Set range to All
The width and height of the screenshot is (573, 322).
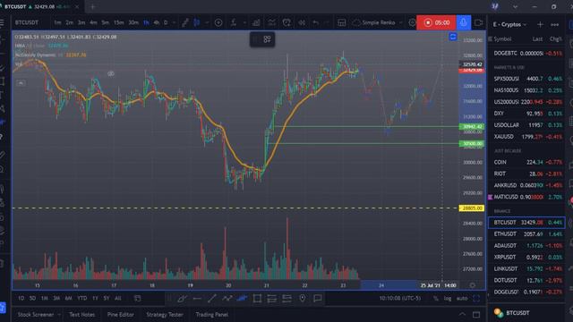(x=117, y=299)
